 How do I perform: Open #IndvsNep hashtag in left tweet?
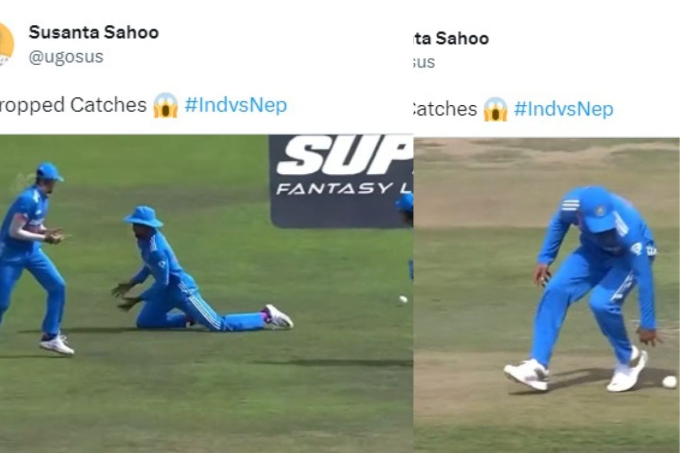coord(236,105)
